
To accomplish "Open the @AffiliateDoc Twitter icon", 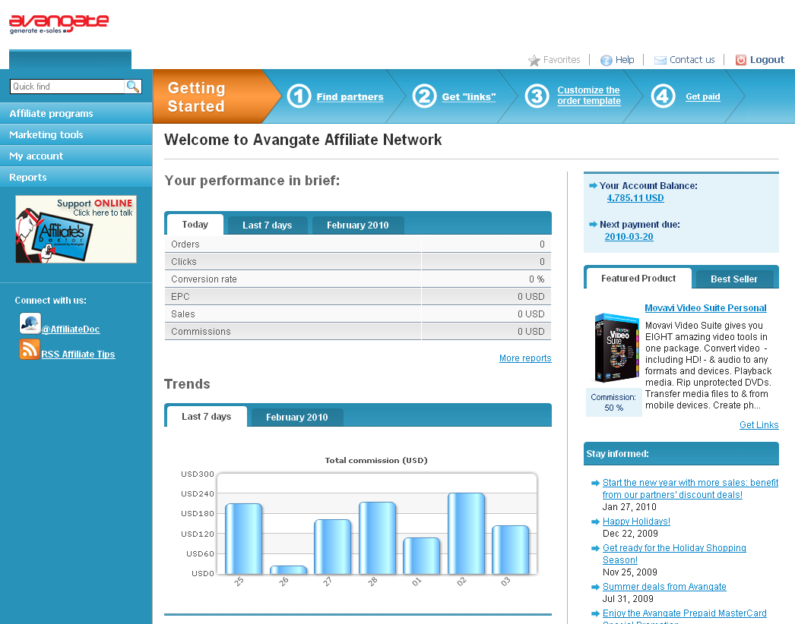I will tap(30, 323).
